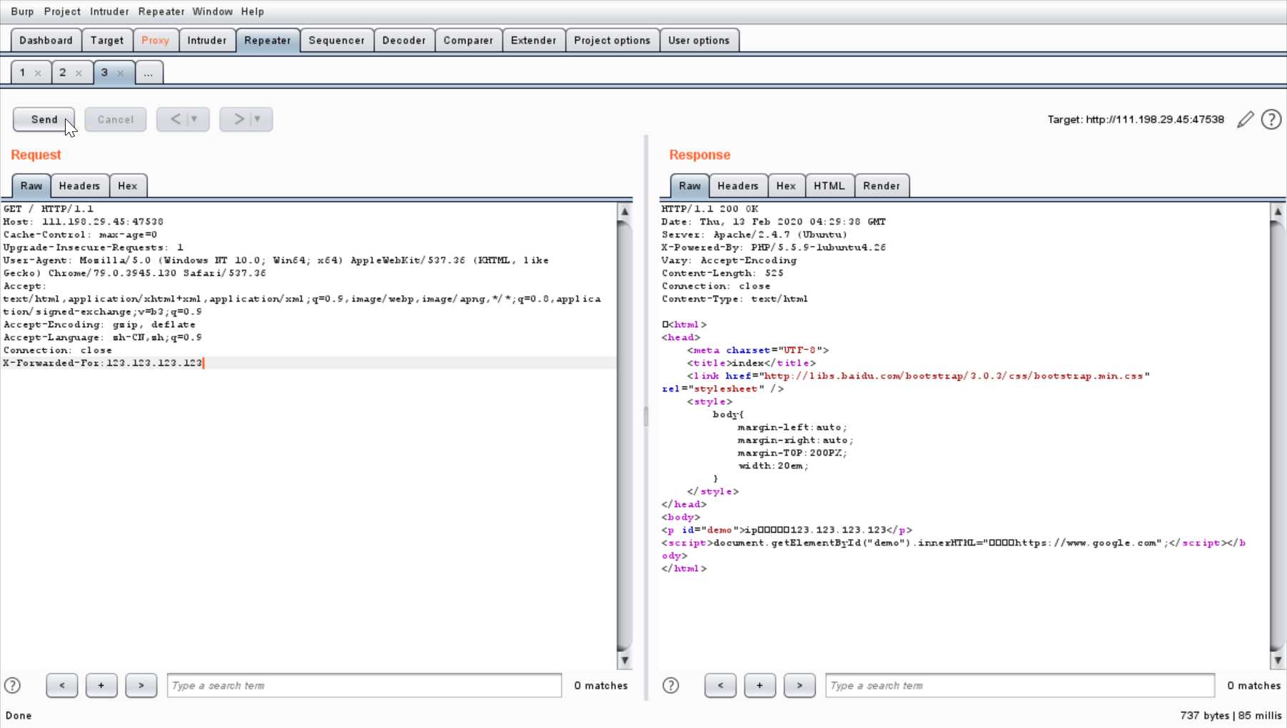This screenshot has width=1287, height=728.
Task: Close Repeater tab 1 with its x
Action: [38, 73]
